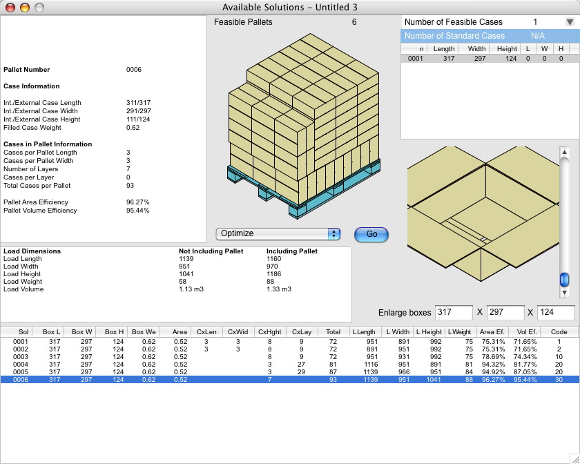Sort by the Area column header
The image size is (580, 464).
(x=175, y=332)
